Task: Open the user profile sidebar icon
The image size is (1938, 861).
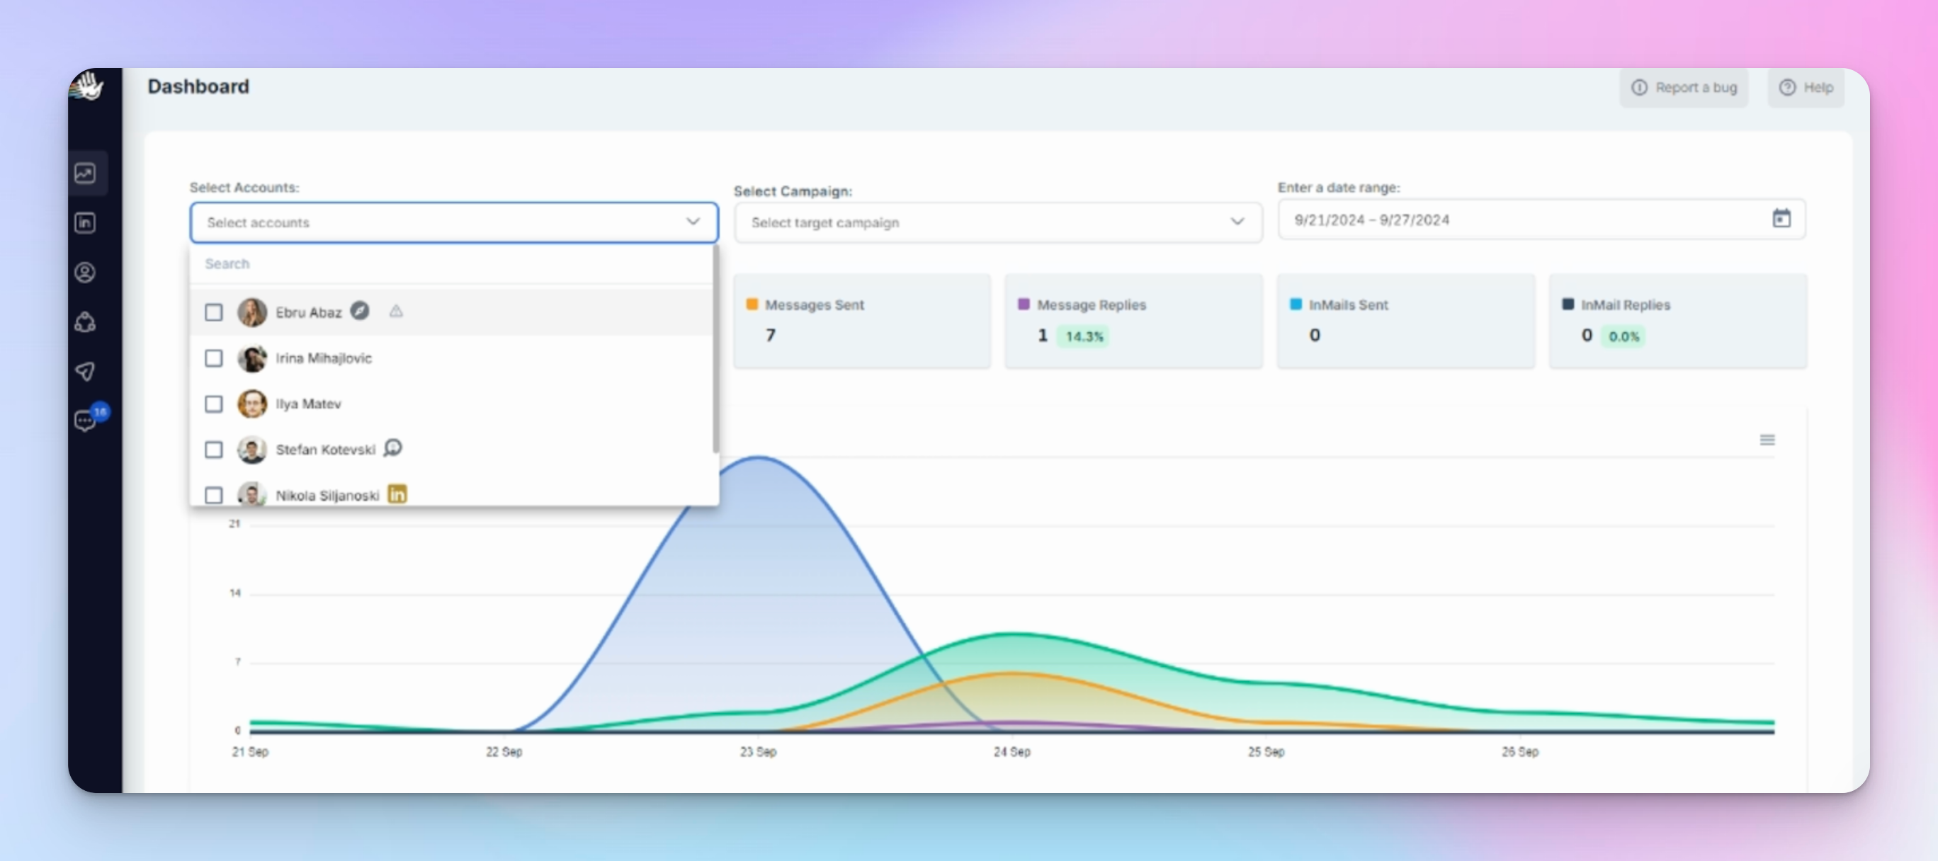Action: 85,272
